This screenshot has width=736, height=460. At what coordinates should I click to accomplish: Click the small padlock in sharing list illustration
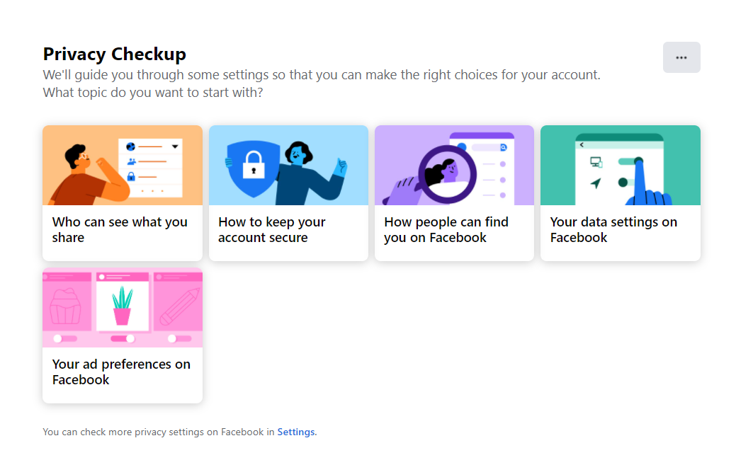point(131,176)
